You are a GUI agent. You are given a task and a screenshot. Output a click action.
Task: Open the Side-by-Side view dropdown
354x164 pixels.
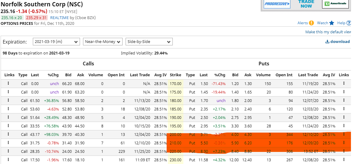(149, 42)
